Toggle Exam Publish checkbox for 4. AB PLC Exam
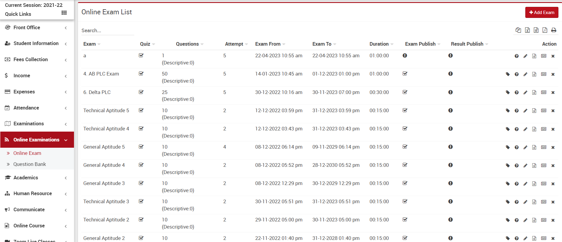Image resolution: width=562 pixels, height=242 pixels. (405, 74)
